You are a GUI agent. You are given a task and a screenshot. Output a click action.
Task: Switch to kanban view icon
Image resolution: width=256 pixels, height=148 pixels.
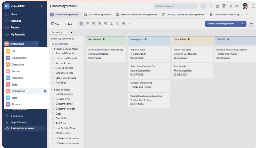click(x=87, y=24)
